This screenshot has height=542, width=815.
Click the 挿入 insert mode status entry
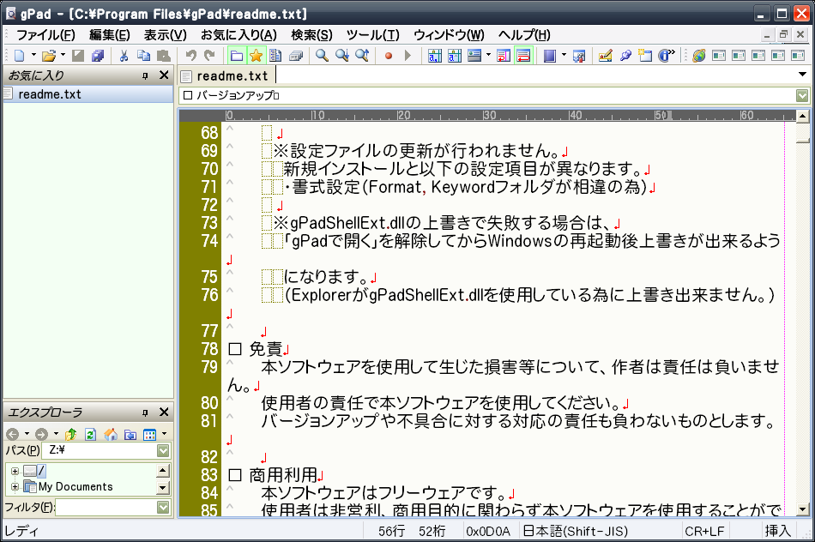click(x=777, y=531)
